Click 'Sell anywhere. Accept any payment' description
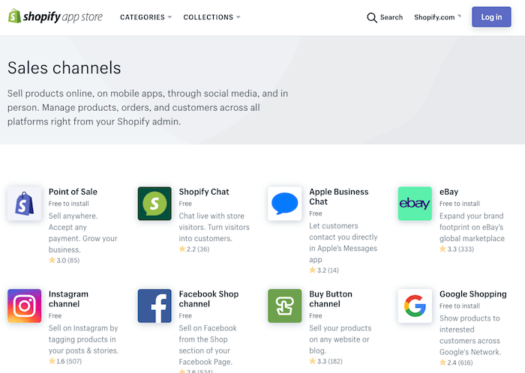Screen dimensions: 525x373 click(83, 233)
